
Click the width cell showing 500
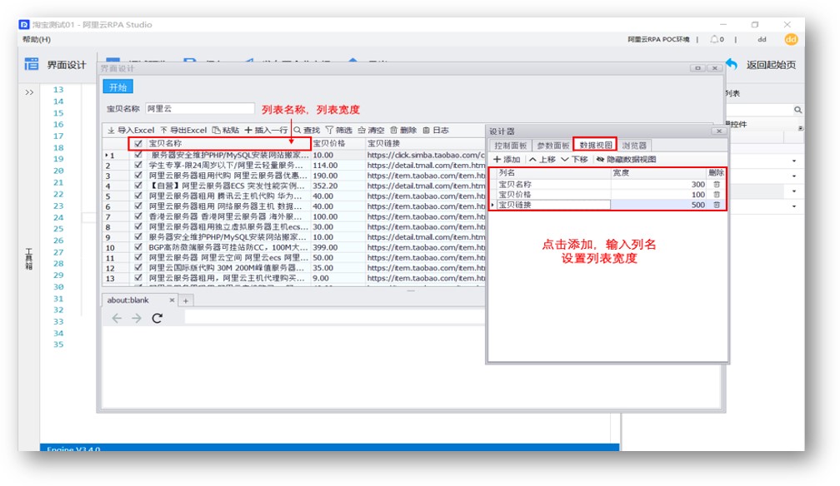coord(659,205)
